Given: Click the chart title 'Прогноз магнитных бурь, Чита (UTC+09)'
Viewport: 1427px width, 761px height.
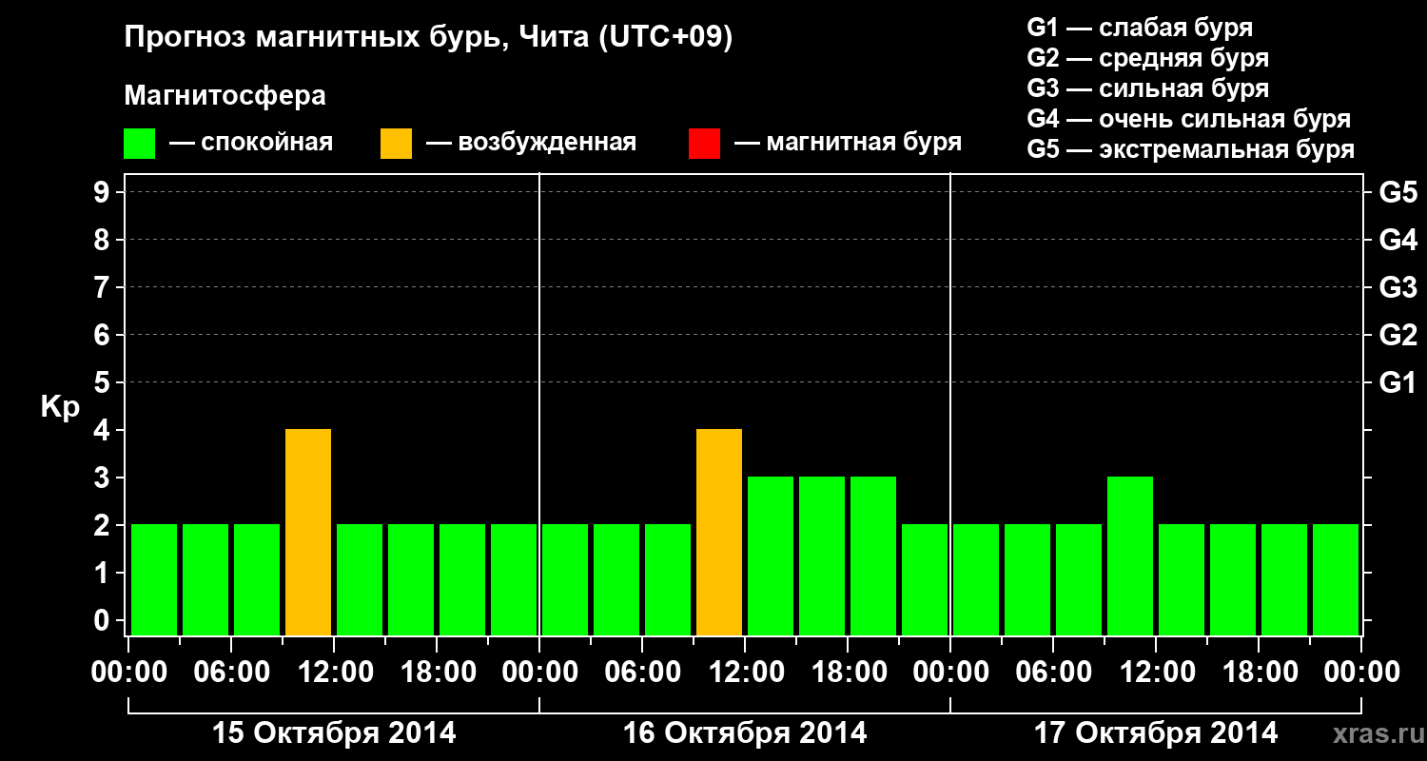Looking at the screenshot, I should 429,39.
